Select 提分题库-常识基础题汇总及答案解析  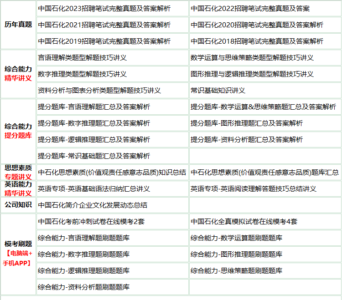pyautogui.click(x=94, y=156)
